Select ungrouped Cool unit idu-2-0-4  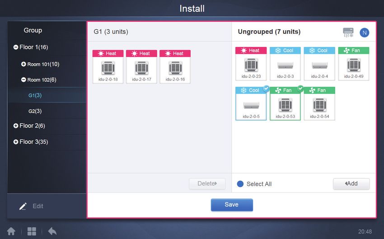319,64
